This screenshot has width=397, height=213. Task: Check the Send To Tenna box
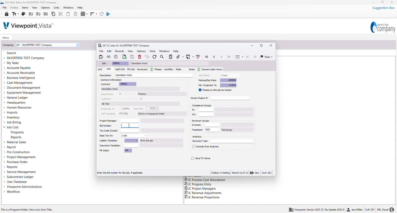pyautogui.click(x=193, y=159)
